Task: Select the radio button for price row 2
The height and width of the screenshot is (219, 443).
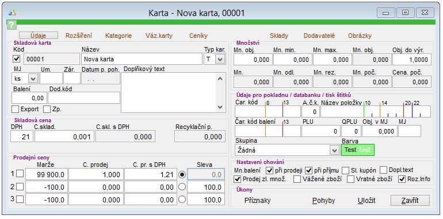Action: pyautogui.click(x=182, y=187)
